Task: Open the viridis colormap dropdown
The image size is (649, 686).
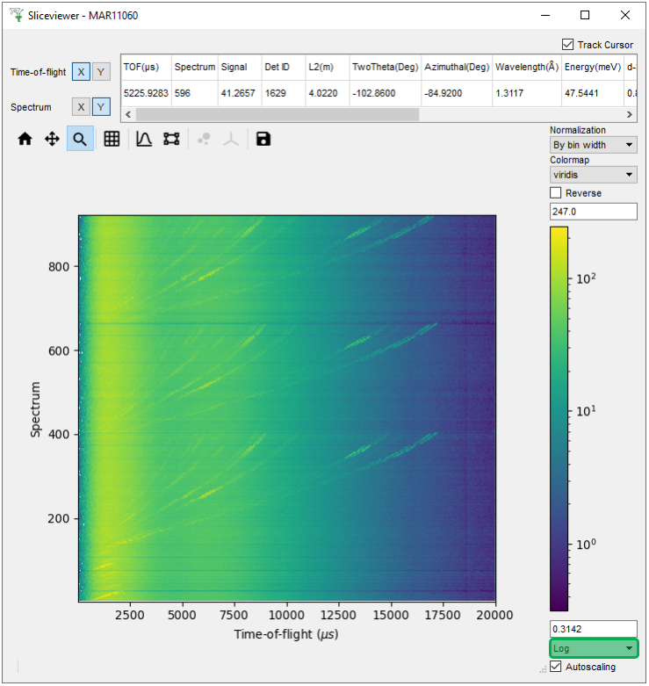Action: [593, 175]
